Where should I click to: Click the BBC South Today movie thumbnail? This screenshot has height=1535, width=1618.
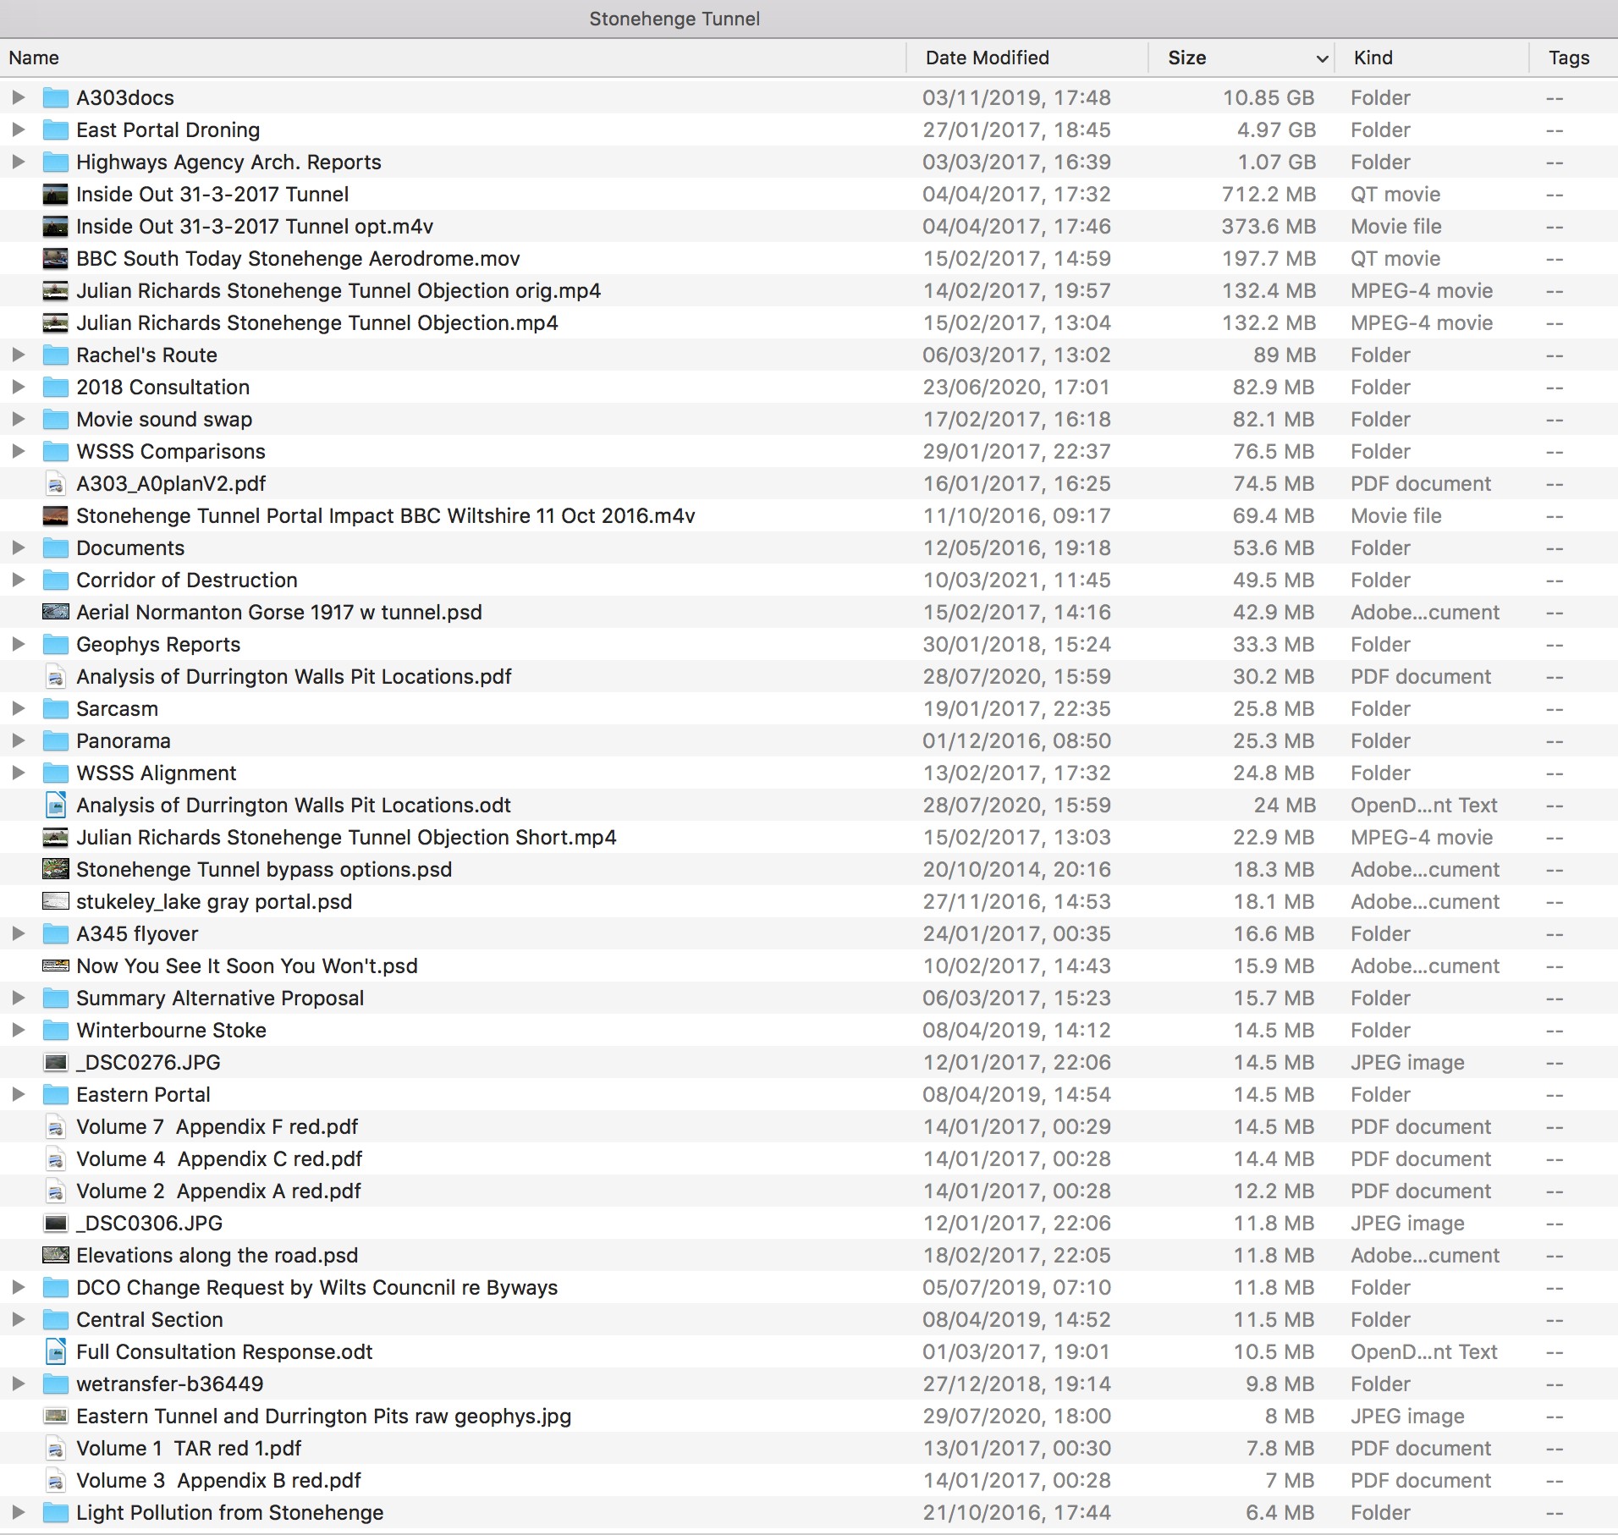pos(56,259)
